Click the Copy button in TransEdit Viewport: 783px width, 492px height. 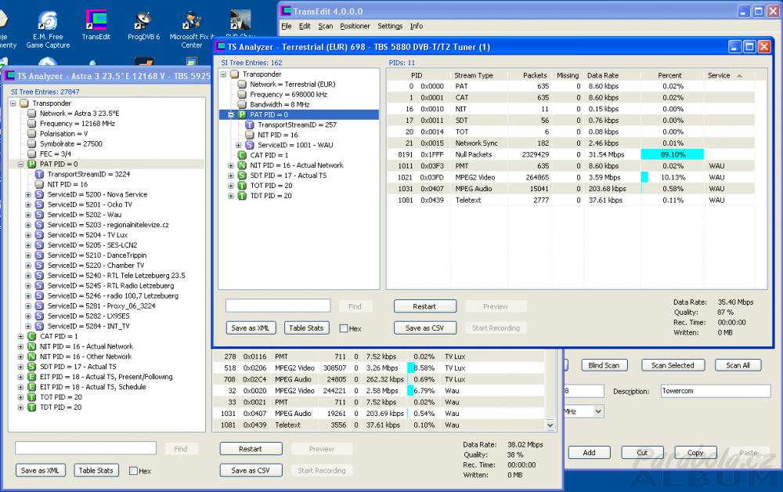(695, 453)
